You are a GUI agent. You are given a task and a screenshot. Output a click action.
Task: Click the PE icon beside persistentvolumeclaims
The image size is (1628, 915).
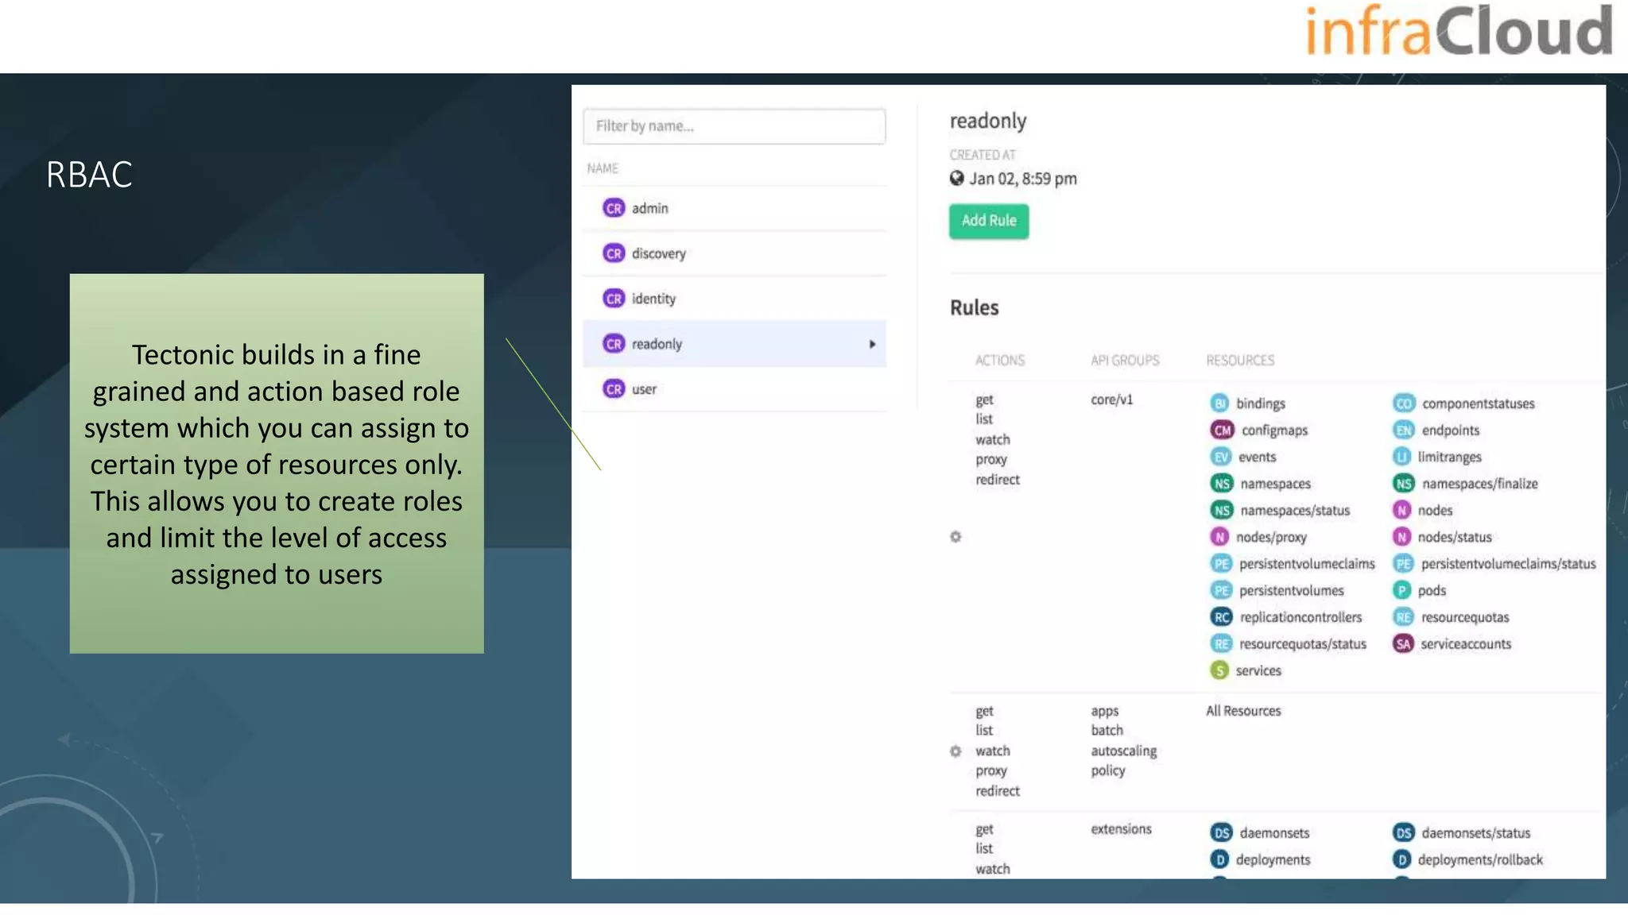point(1222,564)
